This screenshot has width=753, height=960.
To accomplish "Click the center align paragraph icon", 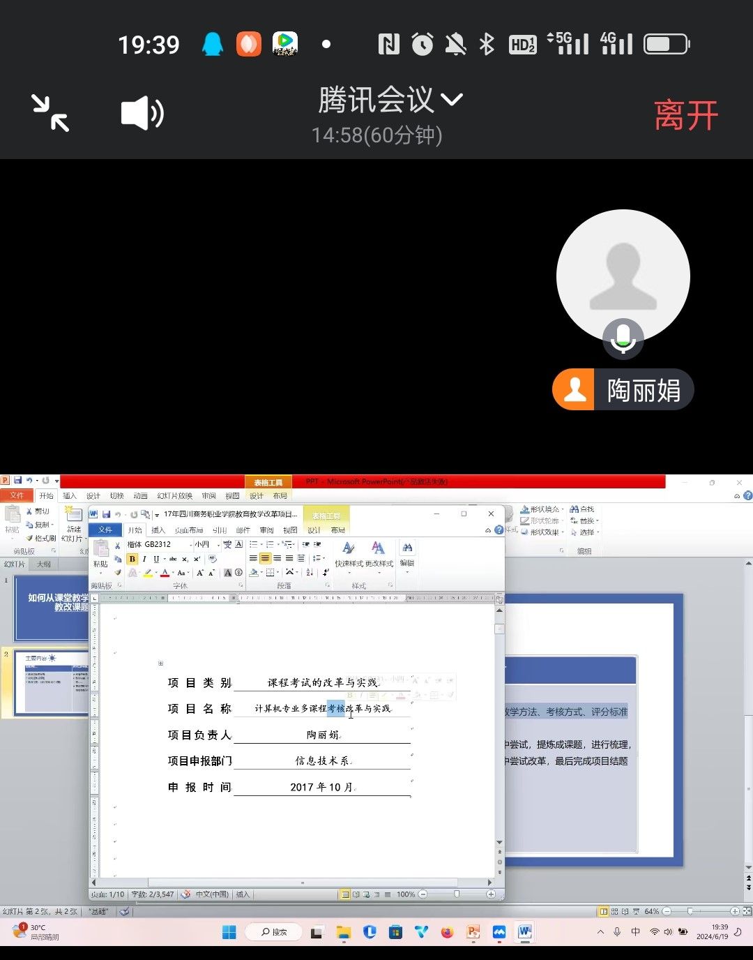I will 265,558.
